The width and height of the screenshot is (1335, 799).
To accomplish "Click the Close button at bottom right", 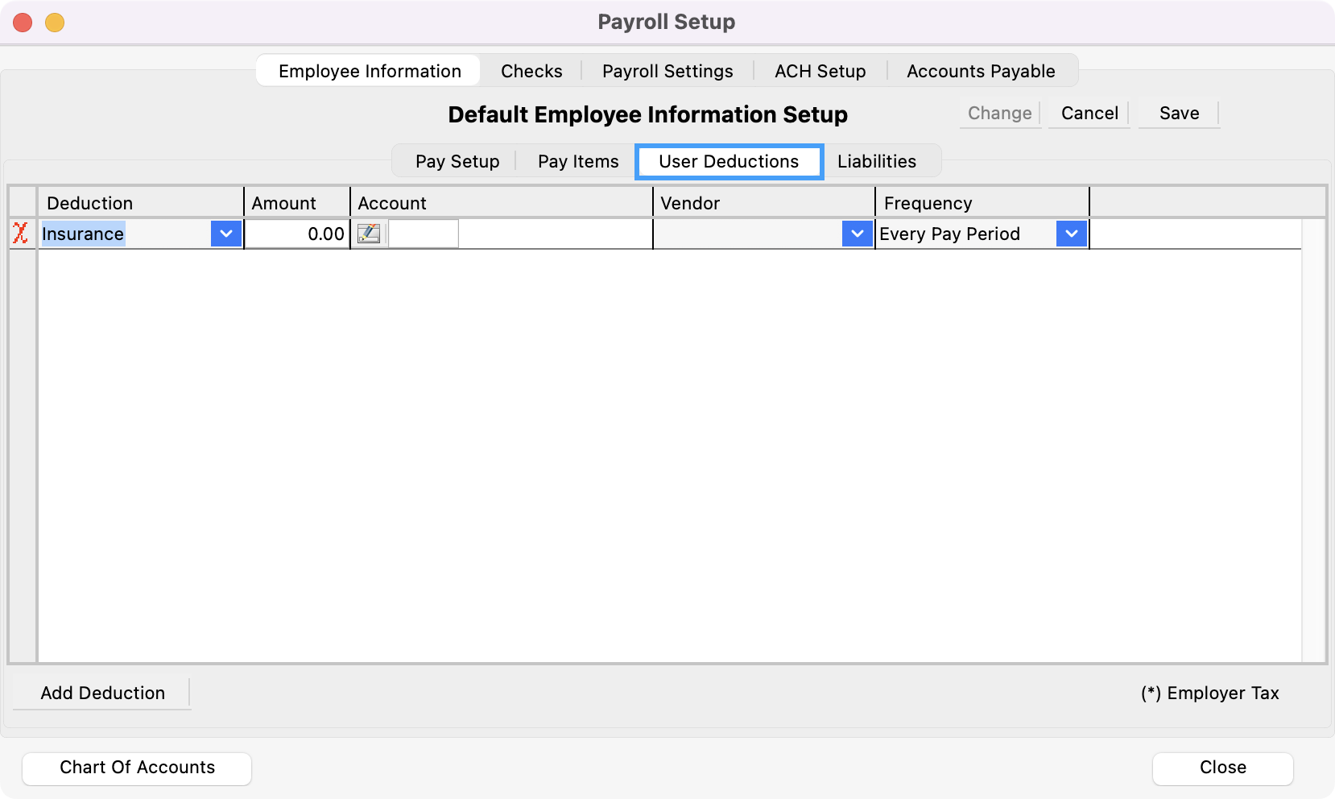I will 1222,768.
